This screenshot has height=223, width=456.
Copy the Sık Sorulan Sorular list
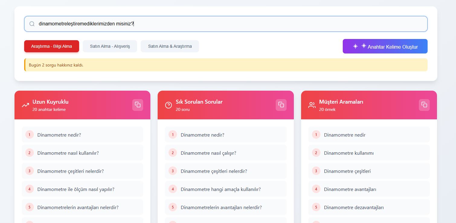click(x=281, y=105)
